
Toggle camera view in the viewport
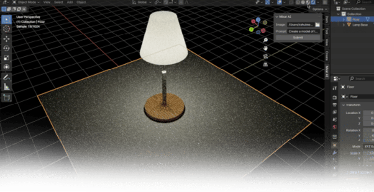click(x=265, y=56)
